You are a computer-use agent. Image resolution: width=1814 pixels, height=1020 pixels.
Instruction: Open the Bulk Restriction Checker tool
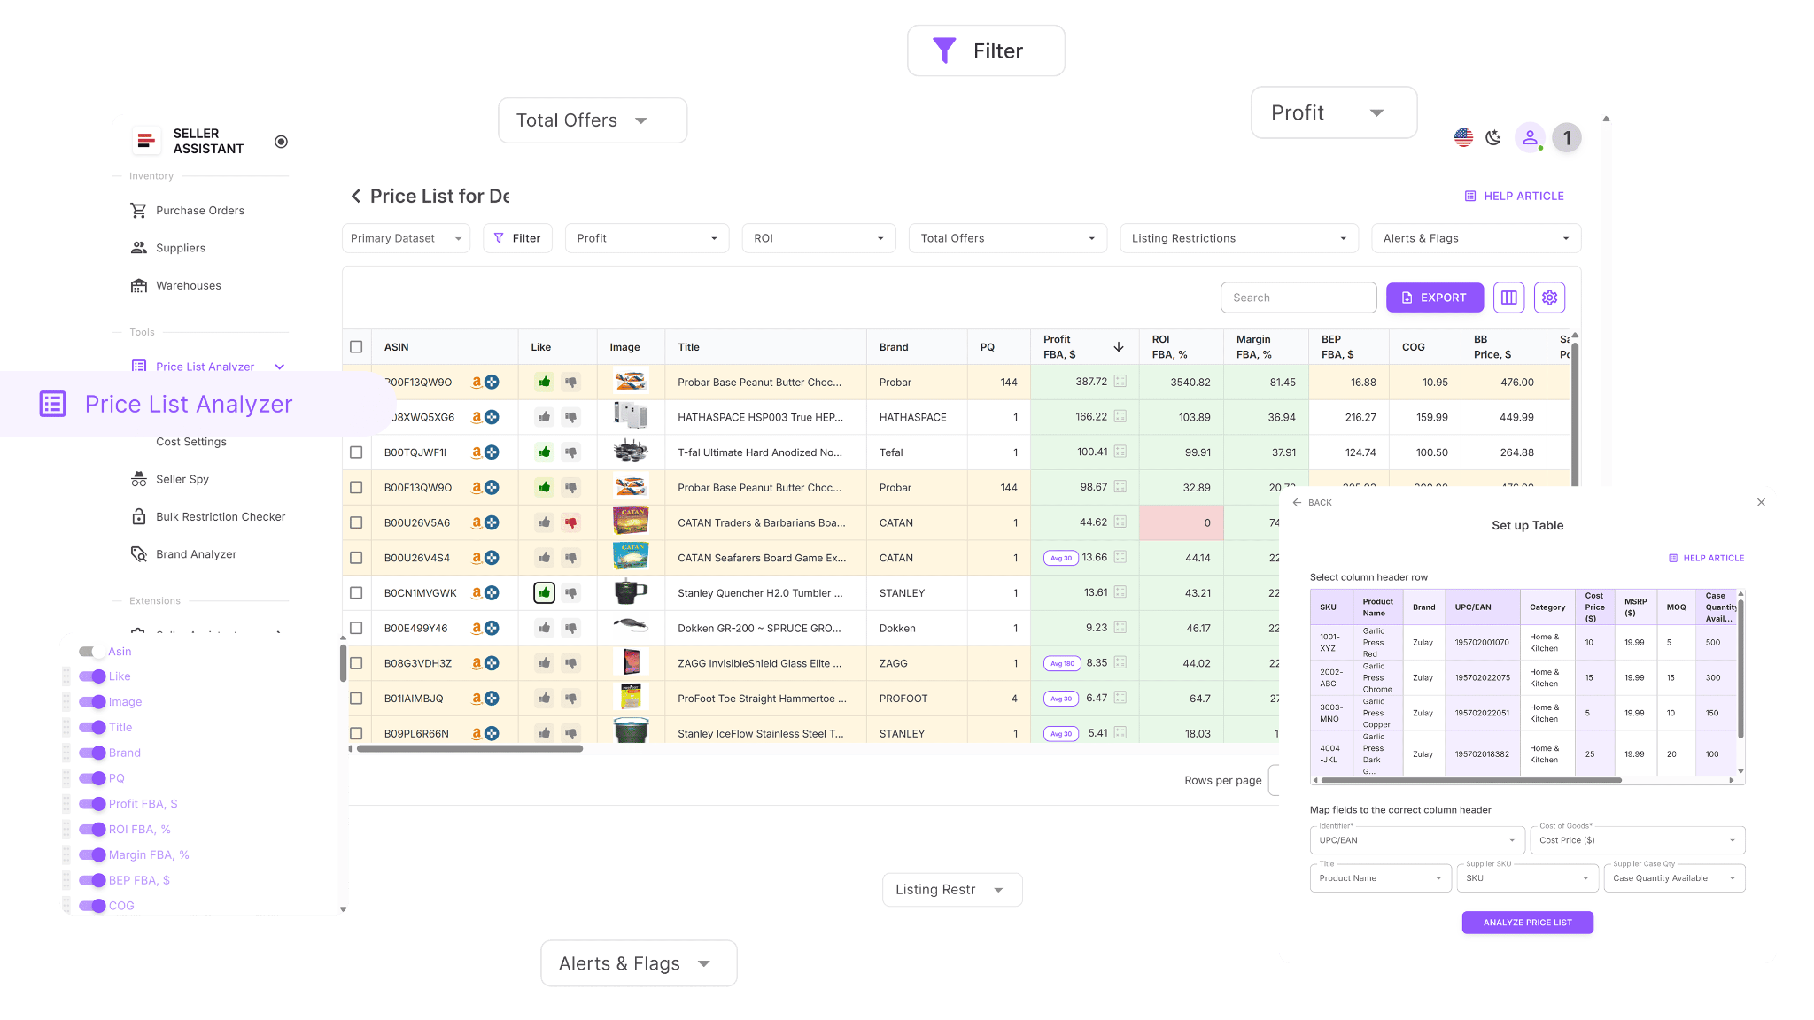tap(220, 516)
